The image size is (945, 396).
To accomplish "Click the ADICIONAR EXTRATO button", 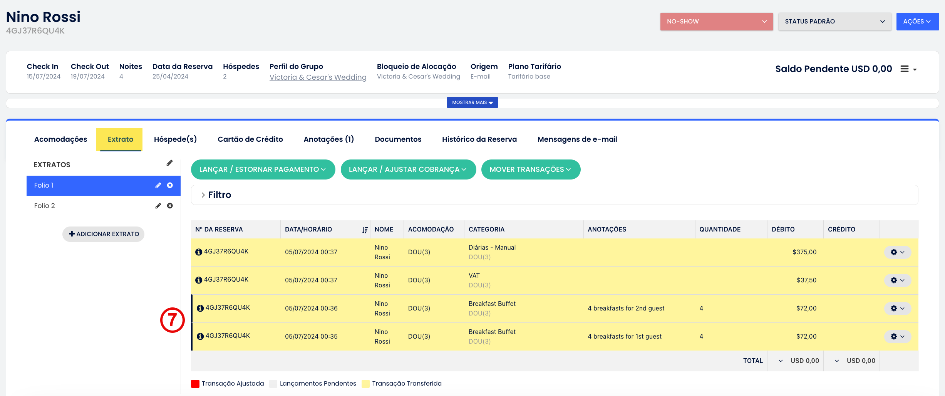I will click(x=104, y=234).
